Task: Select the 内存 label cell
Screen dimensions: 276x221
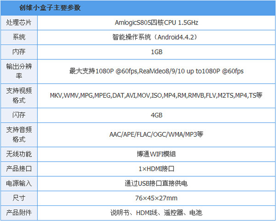Action: [19, 52]
